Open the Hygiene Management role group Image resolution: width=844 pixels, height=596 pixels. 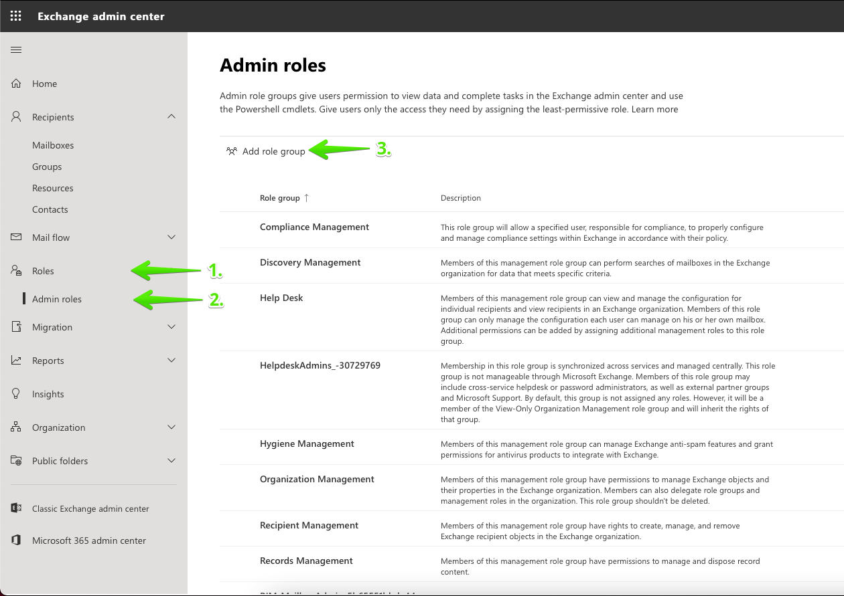tap(307, 443)
